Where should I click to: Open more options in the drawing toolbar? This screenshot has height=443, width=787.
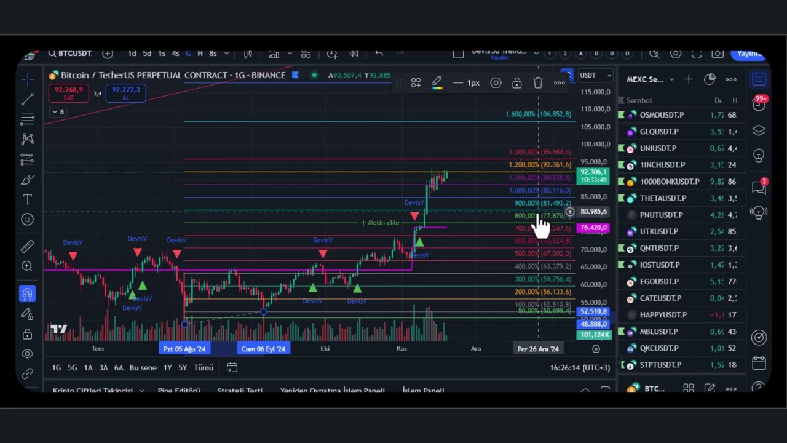(x=559, y=82)
